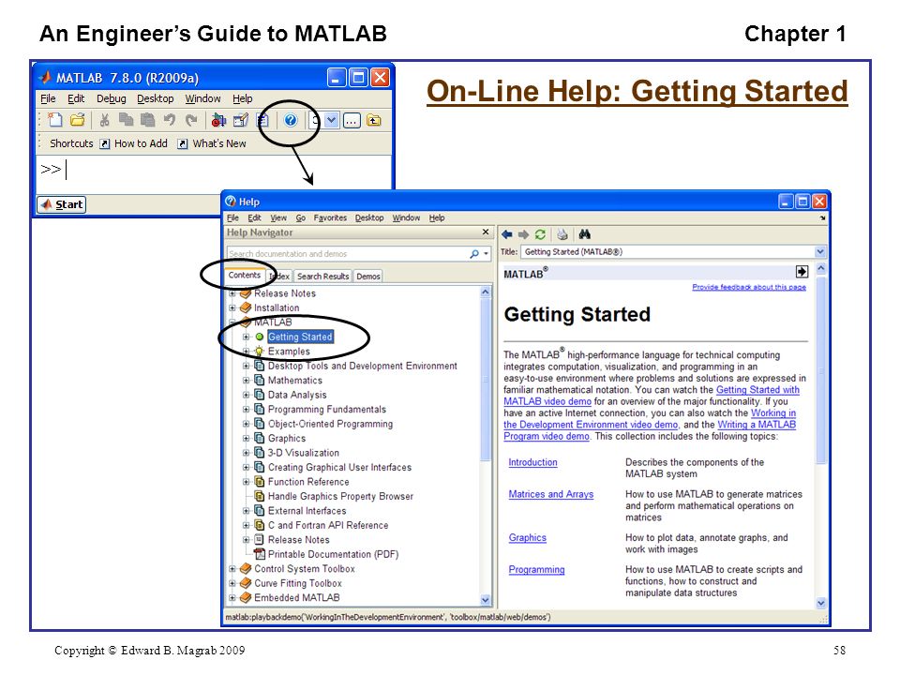Click the Undo arrow in MATLAB toolbar
This screenshot has height=675, width=900.
(170, 120)
